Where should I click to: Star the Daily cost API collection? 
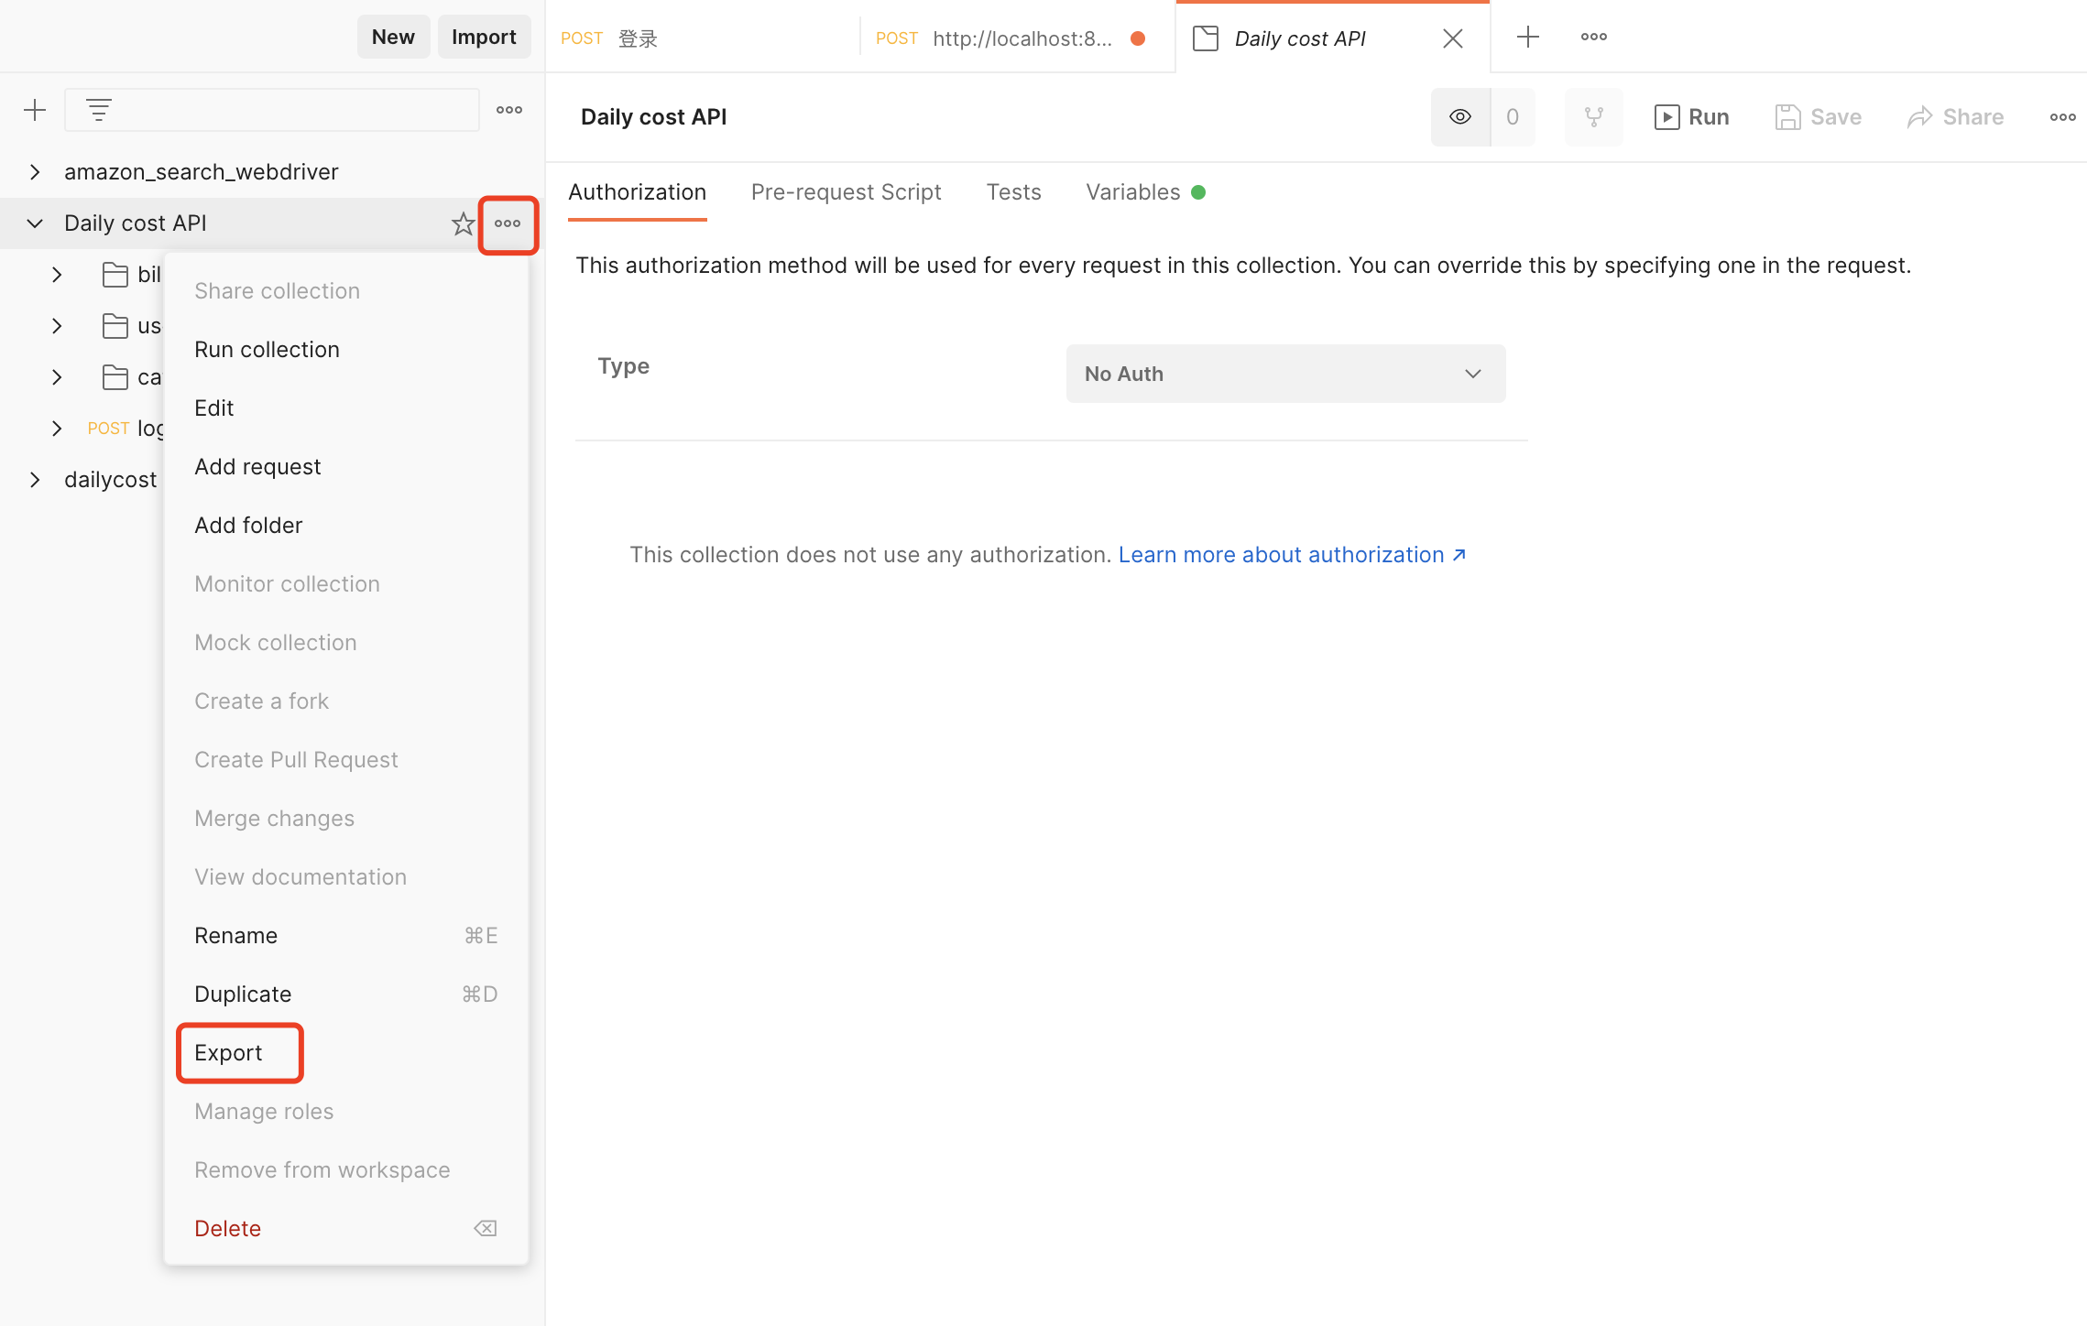click(x=463, y=223)
